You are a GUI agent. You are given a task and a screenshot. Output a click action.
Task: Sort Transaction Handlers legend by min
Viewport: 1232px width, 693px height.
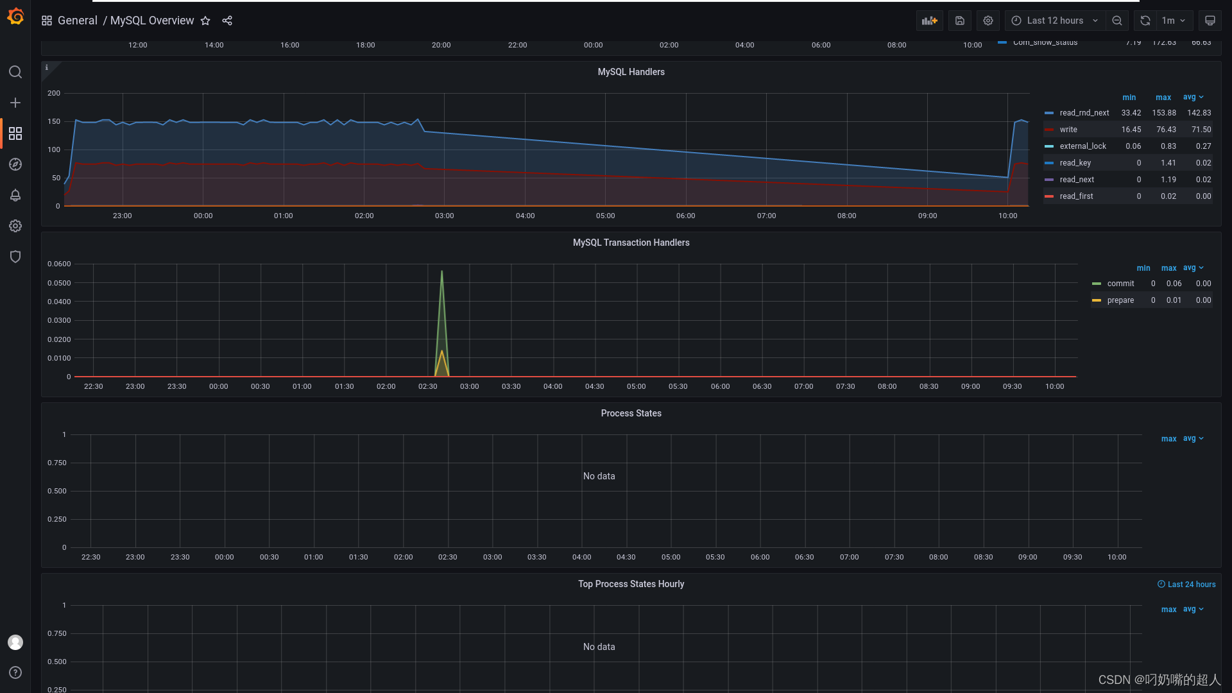pos(1143,268)
